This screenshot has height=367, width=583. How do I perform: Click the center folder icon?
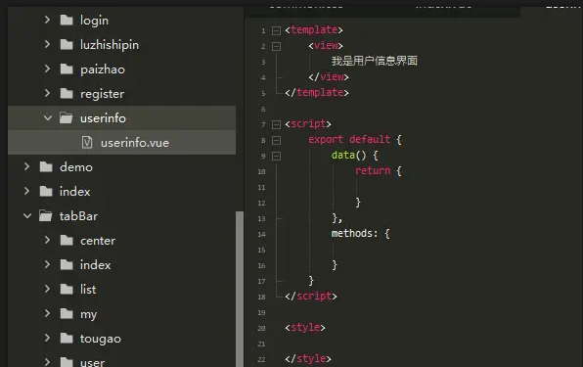pos(67,241)
